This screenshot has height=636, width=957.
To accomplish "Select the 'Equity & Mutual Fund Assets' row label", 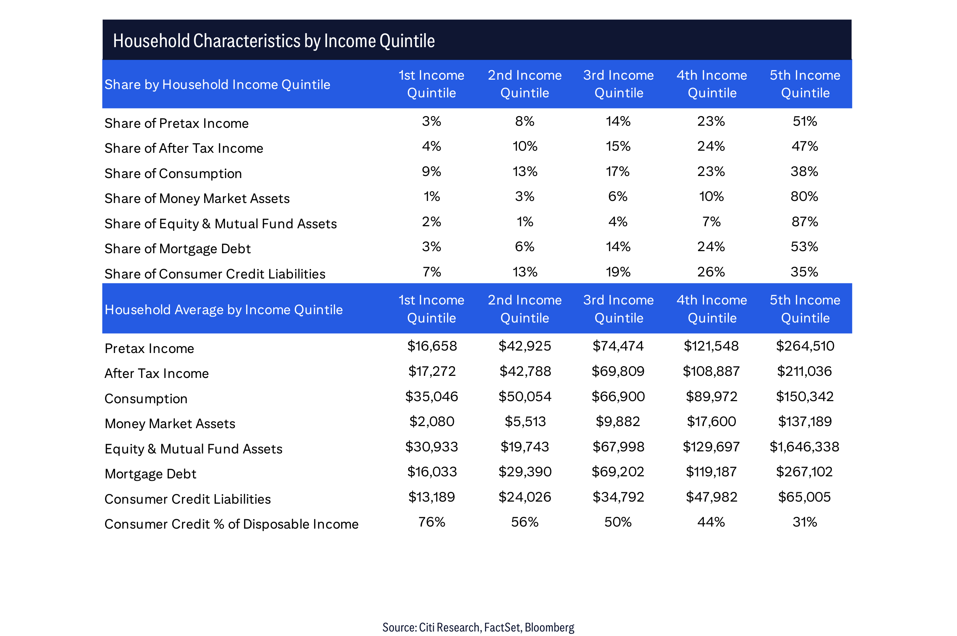I will coord(193,449).
